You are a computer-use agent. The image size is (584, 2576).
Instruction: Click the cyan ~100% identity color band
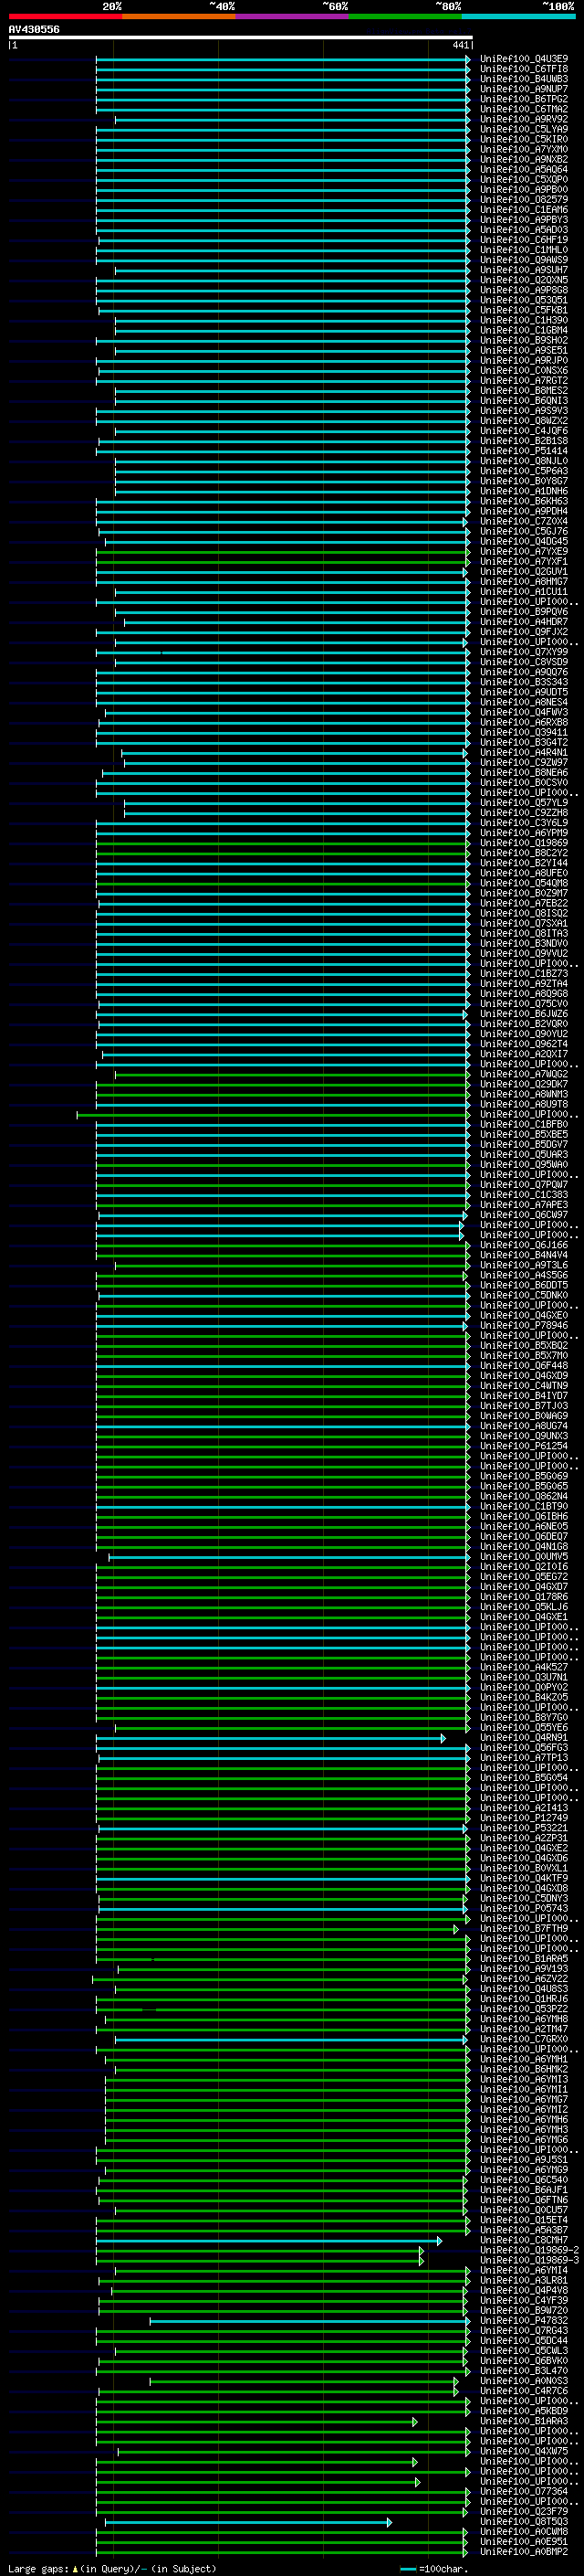[517, 16]
